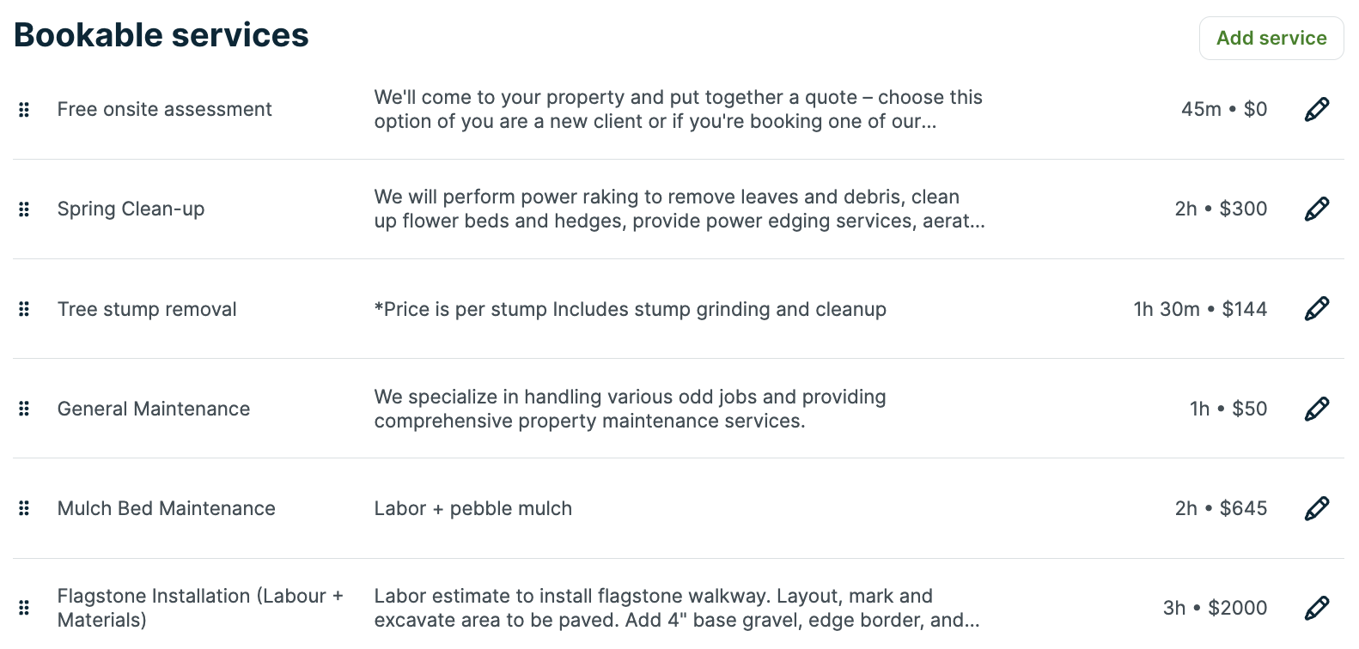
Task: Select the Tree stump removal drag handle
Action: pos(24,309)
